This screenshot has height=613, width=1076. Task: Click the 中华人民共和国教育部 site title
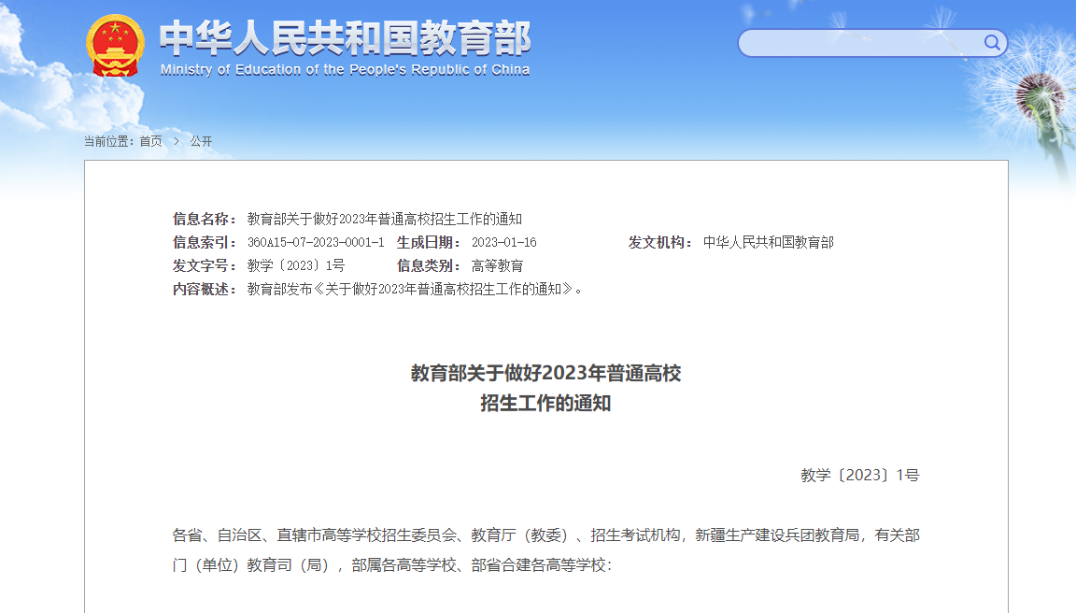coord(346,37)
